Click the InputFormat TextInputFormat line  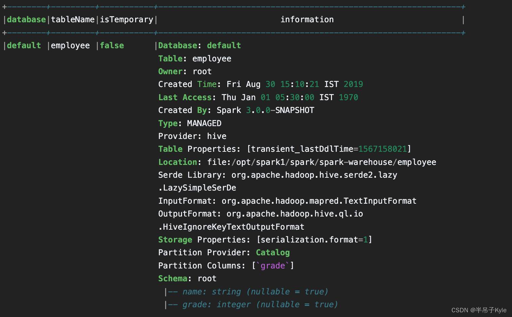pos(287,201)
